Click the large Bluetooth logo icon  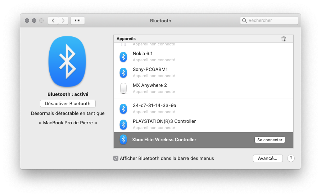(67, 62)
